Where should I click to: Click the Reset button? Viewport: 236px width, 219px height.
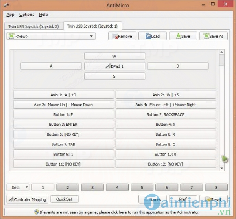[213, 199]
